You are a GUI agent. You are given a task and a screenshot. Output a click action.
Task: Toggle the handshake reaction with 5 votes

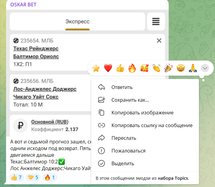pos(33,177)
